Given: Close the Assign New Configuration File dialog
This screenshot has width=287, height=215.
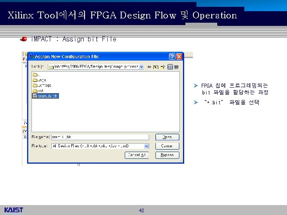Looking at the screenshot, I should point(179,57).
